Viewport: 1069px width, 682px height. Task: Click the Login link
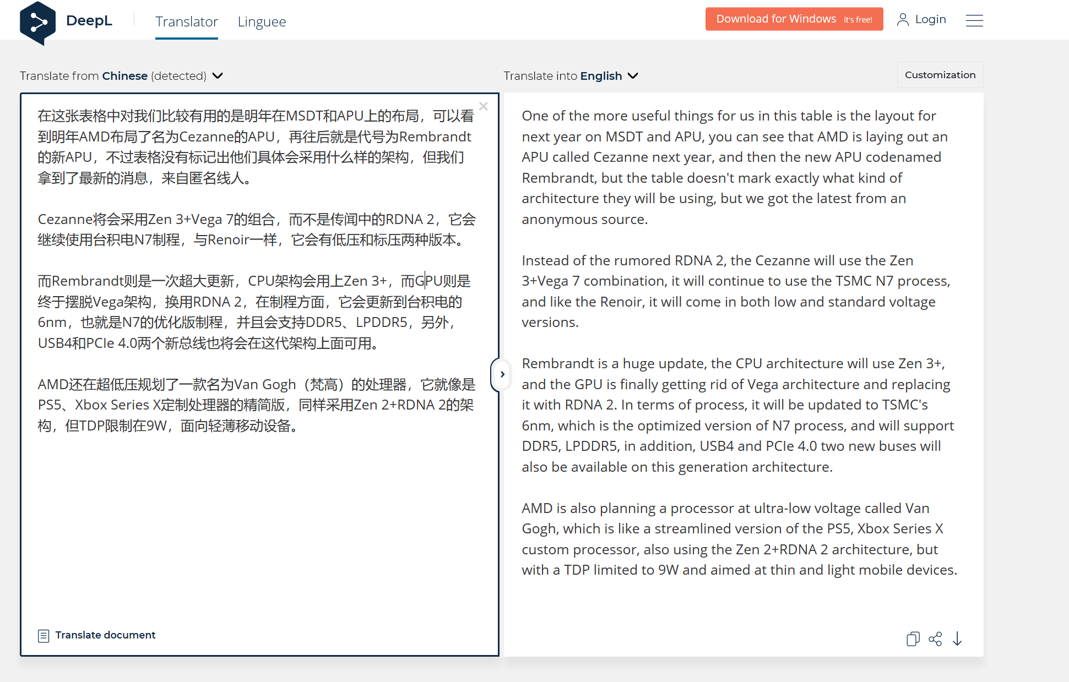point(930,19)
